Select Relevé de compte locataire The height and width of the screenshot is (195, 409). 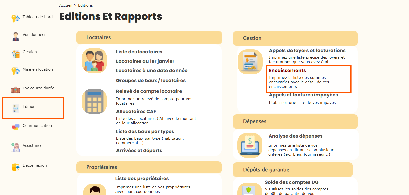[149, 91]
